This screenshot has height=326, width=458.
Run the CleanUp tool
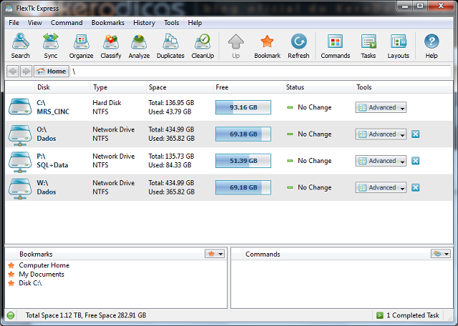click(203, 46)
